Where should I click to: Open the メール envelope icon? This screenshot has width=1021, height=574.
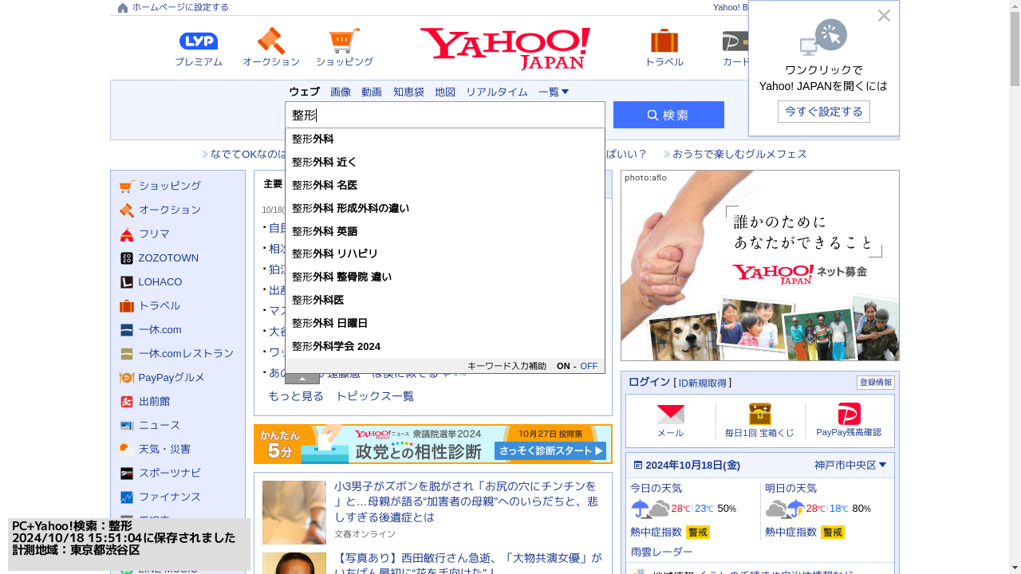coord(671,414)
